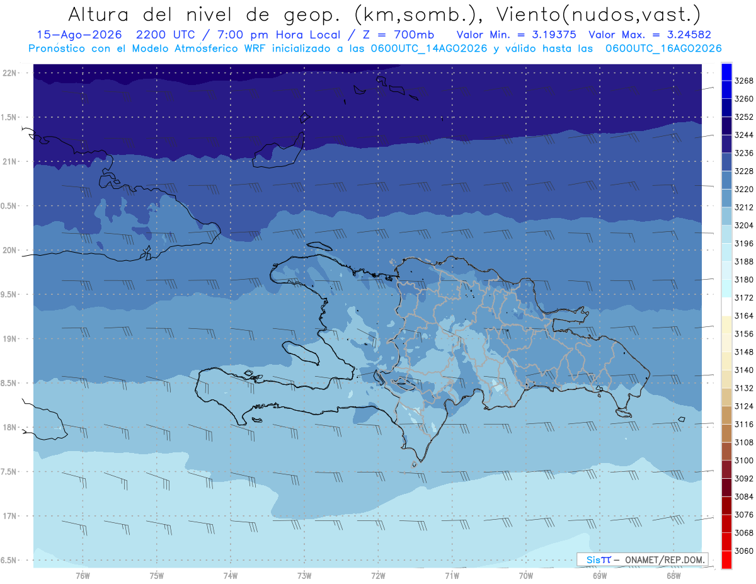Click the '3068' color bar label
The image size is (756, 584).
click(744, 533)
